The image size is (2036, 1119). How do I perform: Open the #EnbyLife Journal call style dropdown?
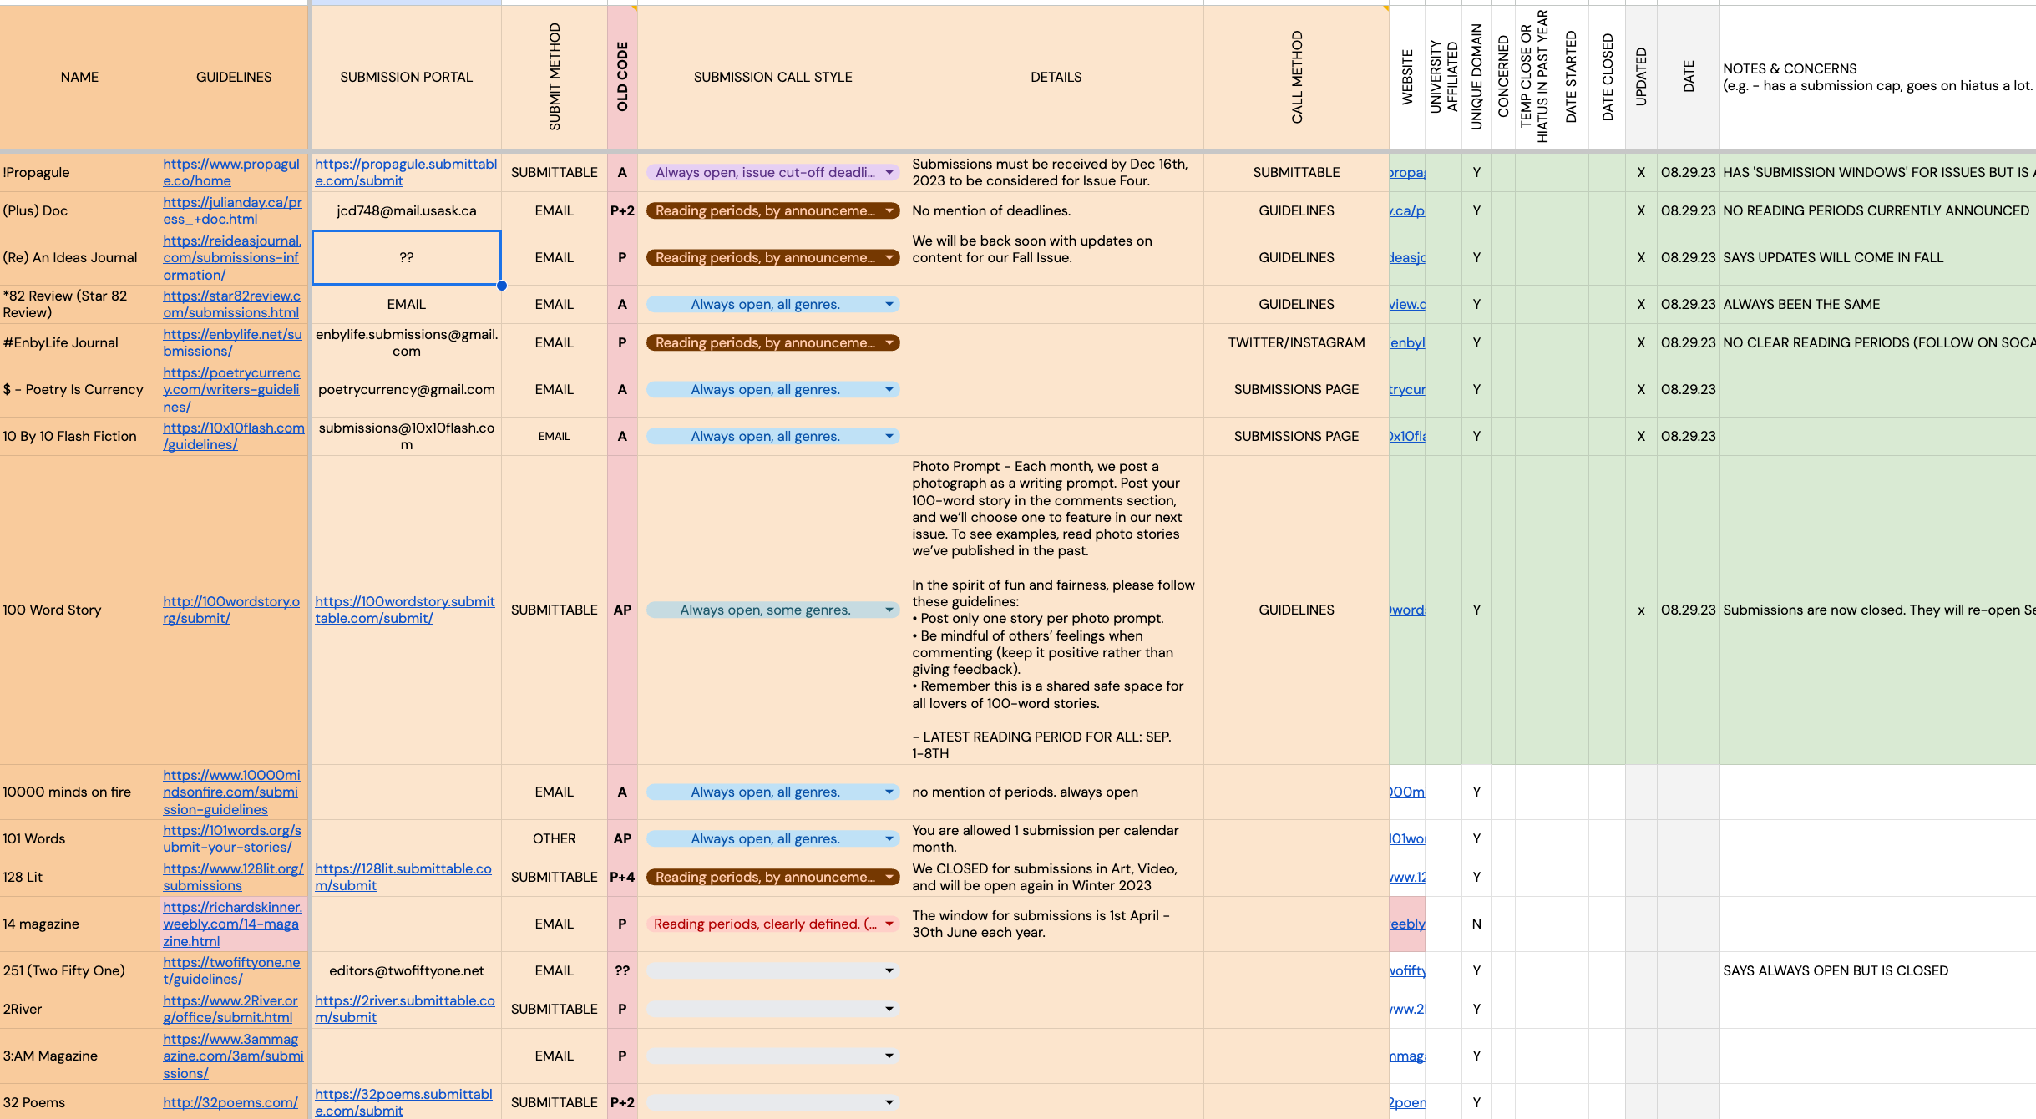click(772, 342)
